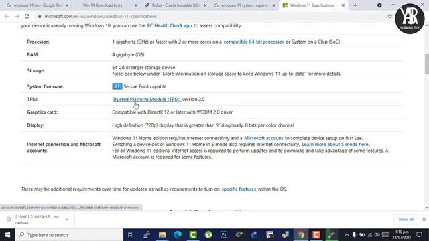
Task: Open the green Camtasia taskbar icon
Action: pos(193,235)
